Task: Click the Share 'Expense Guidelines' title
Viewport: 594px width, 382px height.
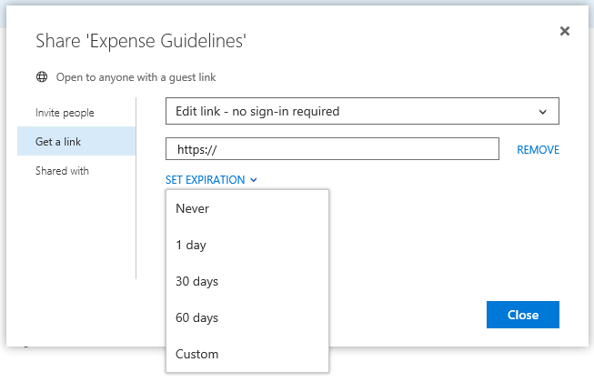Action: pos(141,41)
